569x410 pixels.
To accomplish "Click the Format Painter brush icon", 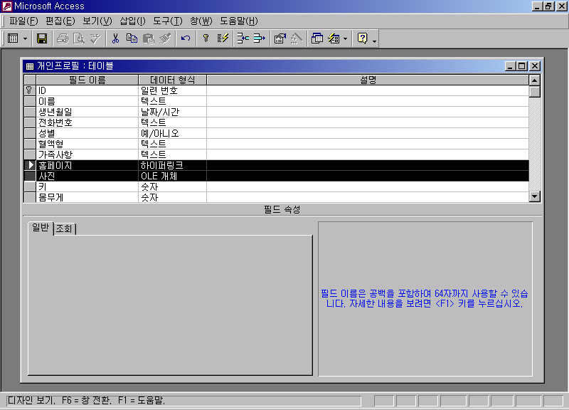I will (x=165, y=38).
